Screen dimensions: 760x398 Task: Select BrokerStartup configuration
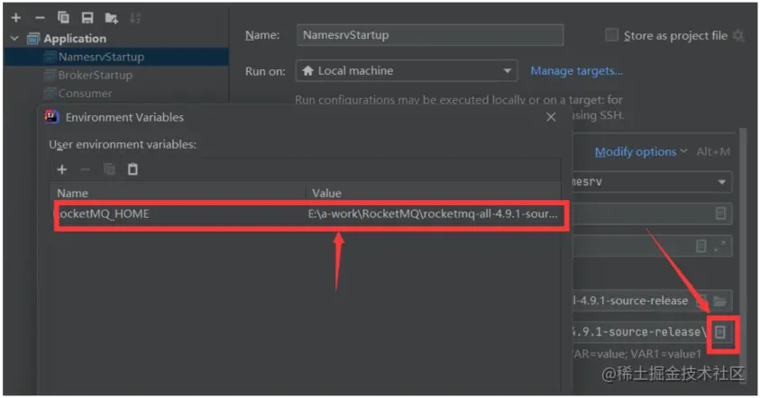coord(95,75)
